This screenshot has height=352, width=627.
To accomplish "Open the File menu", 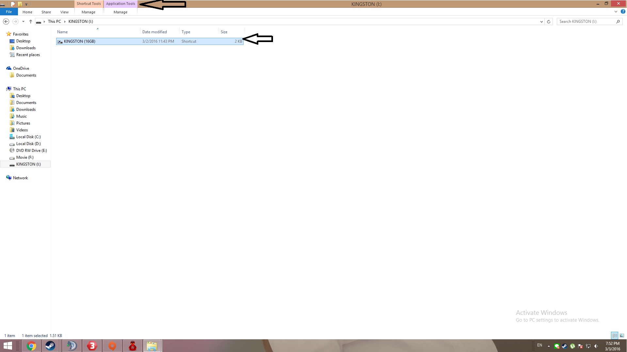I will [x=9, y=12].
